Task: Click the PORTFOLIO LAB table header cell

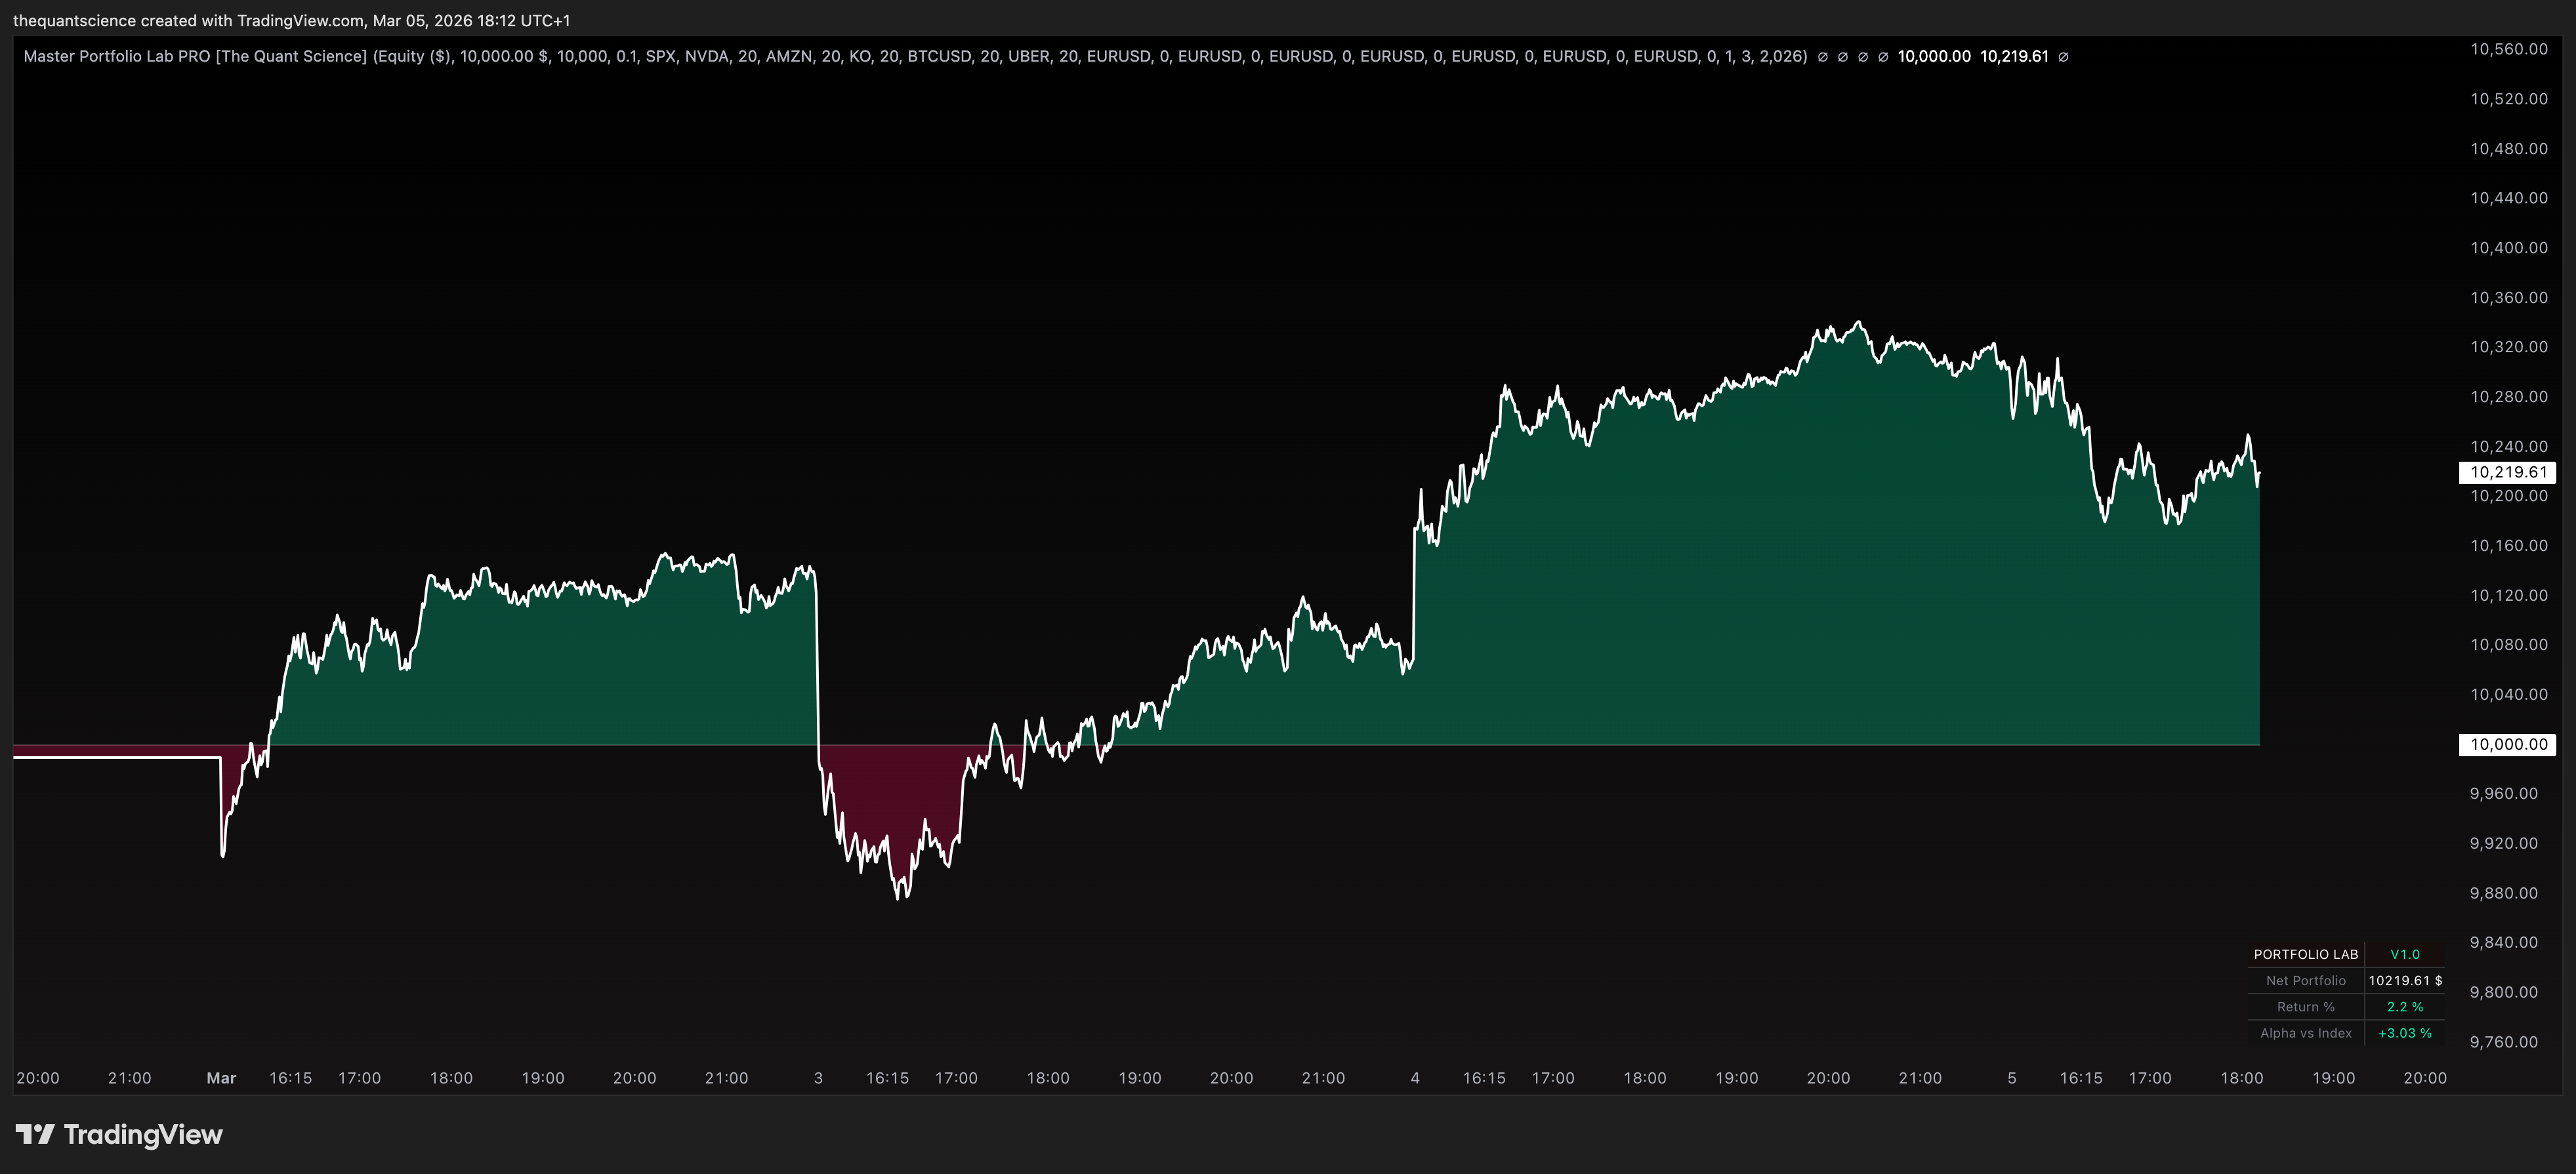Action: [x=2305, y=954]
